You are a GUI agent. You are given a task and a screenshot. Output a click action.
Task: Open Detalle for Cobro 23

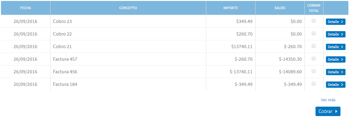pyautogui.click(x=336, y=22)
